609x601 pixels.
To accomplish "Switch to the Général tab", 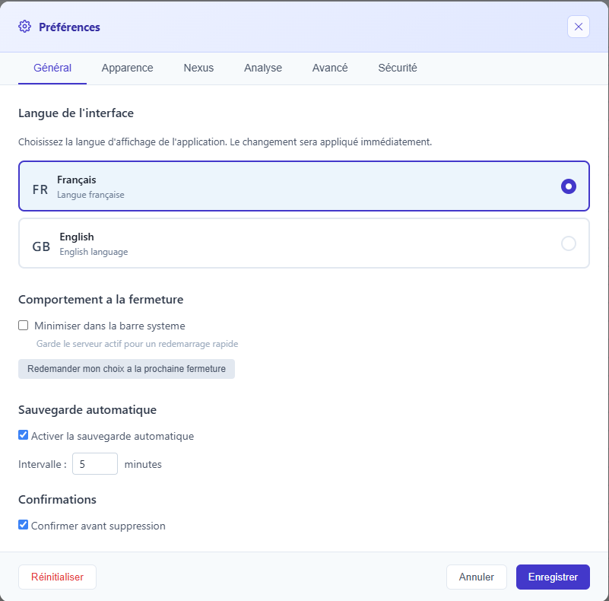I will tap(52, 68).
